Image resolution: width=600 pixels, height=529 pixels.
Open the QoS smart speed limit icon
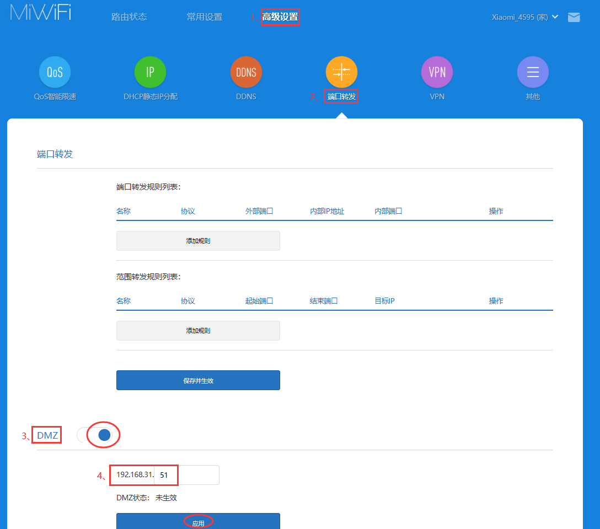point(55,72)
